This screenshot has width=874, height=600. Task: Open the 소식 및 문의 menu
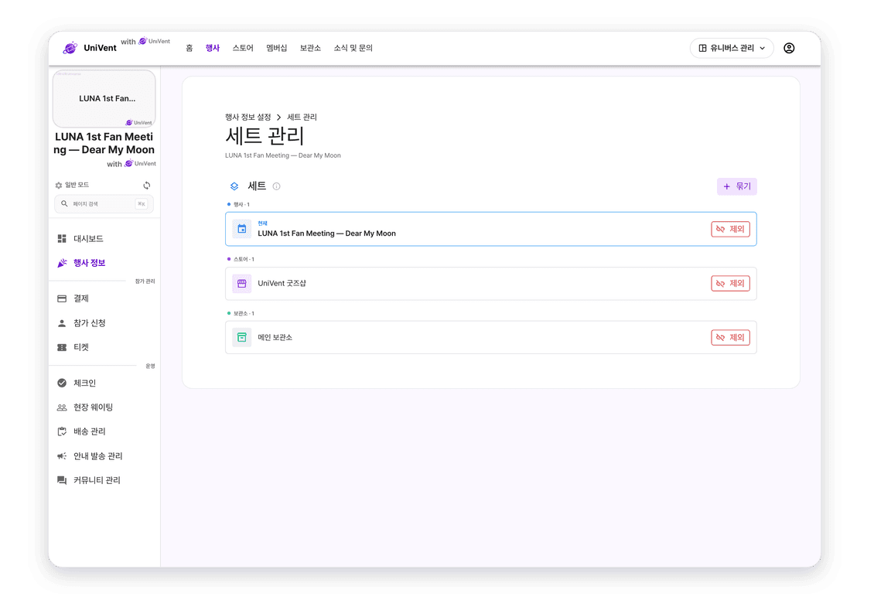[x=353, y=48]
